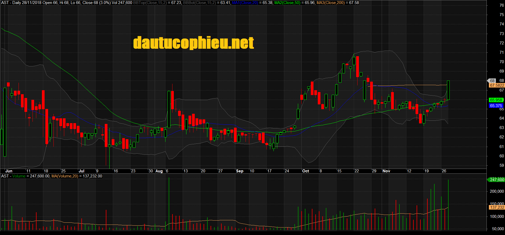Click the 76 label on price axis
The width and height of the screenshot is (505, 235).
point(502,5)
